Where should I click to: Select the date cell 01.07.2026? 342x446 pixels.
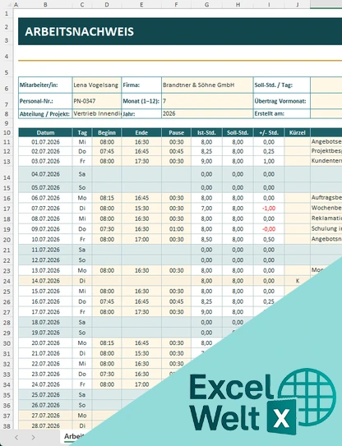[x=45, y=141]
